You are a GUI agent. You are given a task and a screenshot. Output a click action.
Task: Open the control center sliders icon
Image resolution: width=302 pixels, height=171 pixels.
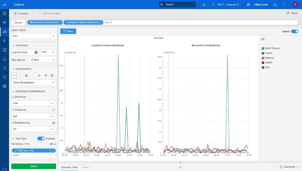tap(4, 22)
